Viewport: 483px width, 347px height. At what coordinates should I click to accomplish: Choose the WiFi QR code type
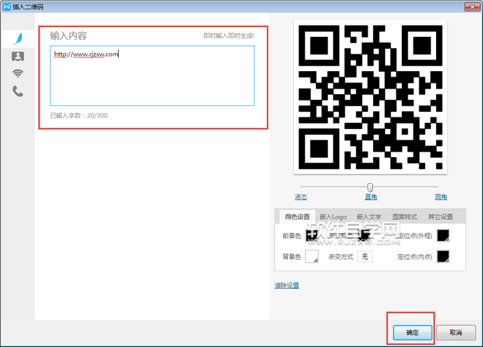(x=17, y=73)
